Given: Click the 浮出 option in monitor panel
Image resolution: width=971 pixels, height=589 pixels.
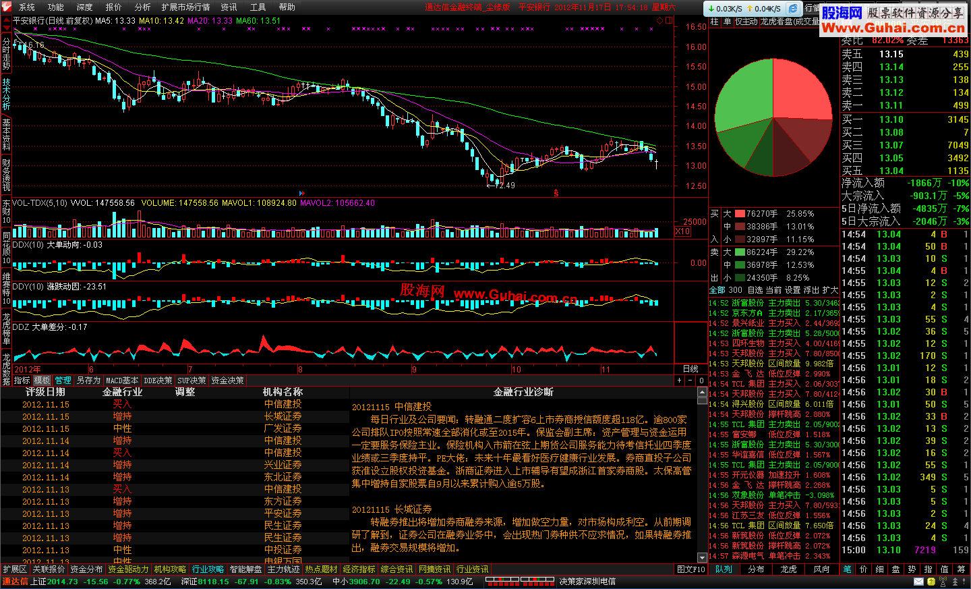Looking at the screenshot, I should [x=811, y=290].
